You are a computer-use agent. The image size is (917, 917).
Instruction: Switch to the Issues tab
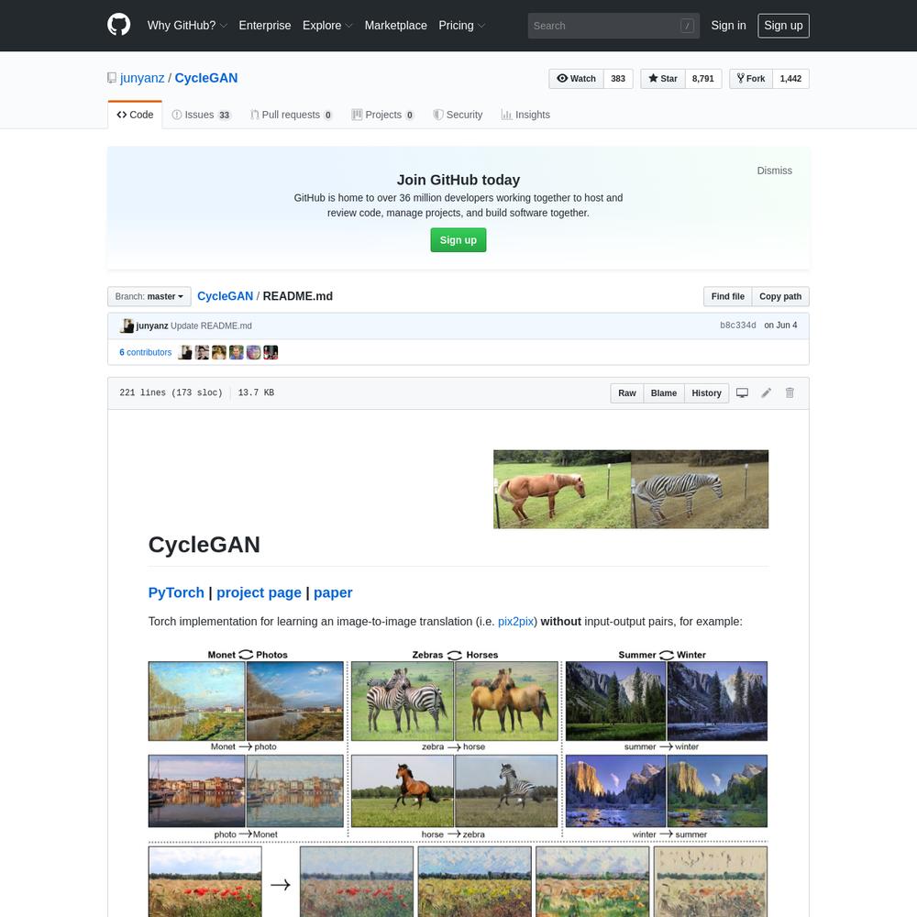202,115
